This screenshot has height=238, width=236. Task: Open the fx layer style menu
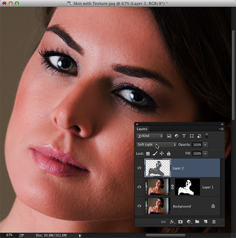[172, 222]
